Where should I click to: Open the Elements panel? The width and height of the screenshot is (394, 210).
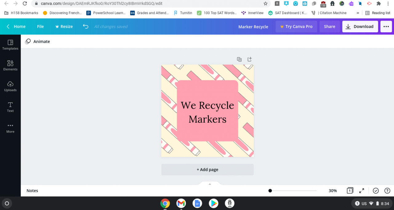pyautogui.click(x=10, y=65)
